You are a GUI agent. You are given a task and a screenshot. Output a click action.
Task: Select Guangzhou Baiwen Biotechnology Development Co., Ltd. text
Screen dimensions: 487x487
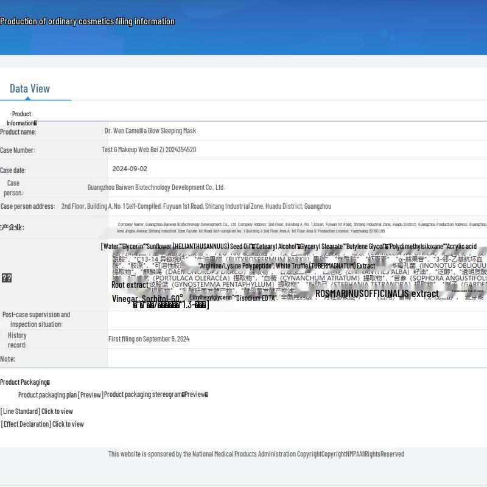(156, 187)
